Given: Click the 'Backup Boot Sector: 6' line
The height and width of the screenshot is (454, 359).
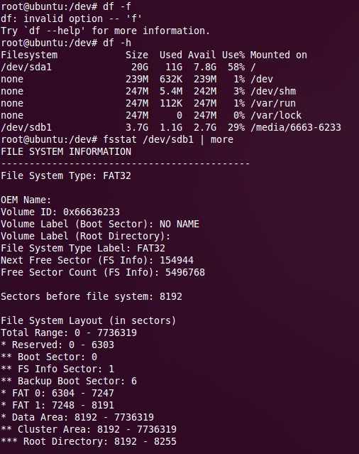Looking at the screenshot, I should click(69, 381).
